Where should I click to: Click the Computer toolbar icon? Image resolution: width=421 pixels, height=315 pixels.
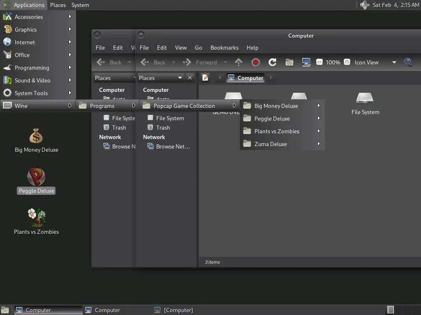pyautogui.click(x=306, y=62)
